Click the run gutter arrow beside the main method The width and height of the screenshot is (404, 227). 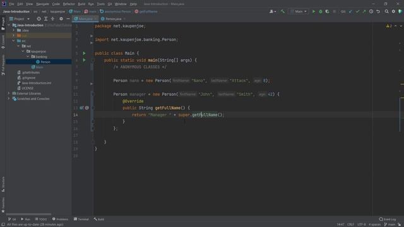point(84,60)
